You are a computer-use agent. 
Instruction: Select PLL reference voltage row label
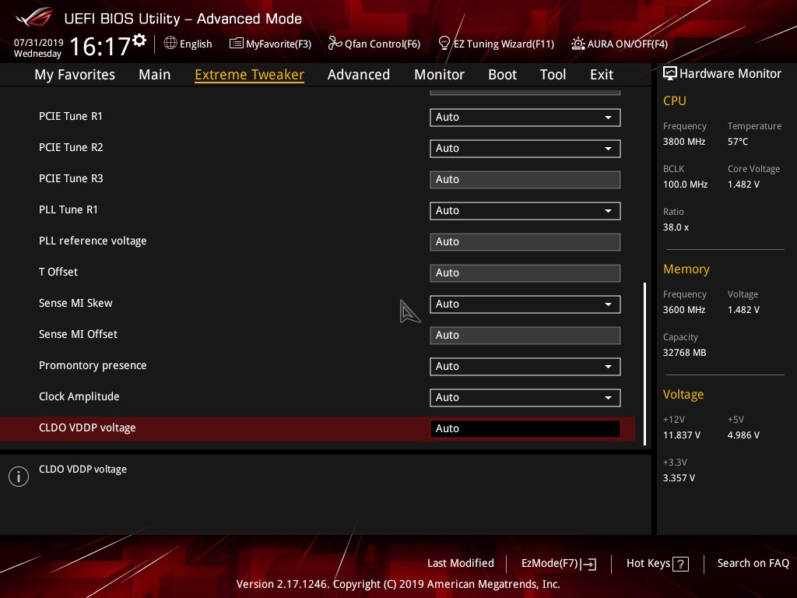(x=93, y=241)
